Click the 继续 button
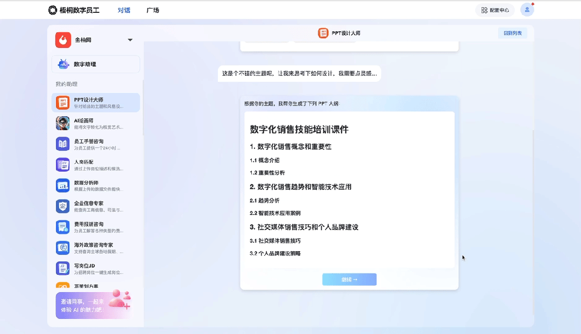The image size is (581, 334). coord(350,280)
